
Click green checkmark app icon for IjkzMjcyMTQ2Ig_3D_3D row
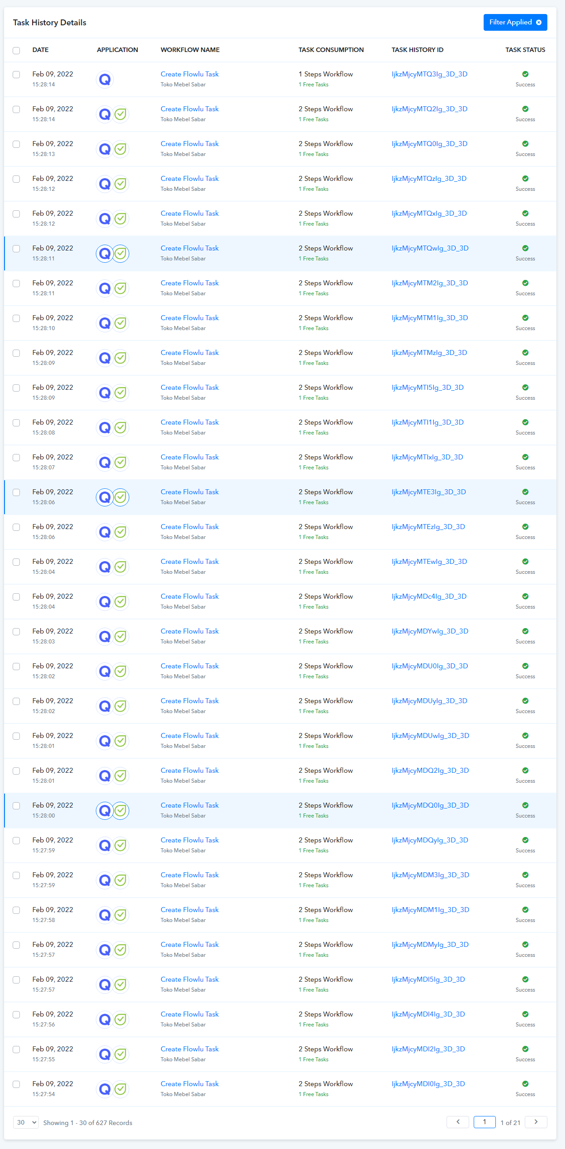(120, 114)
